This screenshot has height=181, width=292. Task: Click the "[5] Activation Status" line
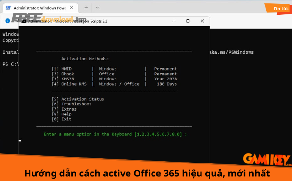tap(78, 99)
